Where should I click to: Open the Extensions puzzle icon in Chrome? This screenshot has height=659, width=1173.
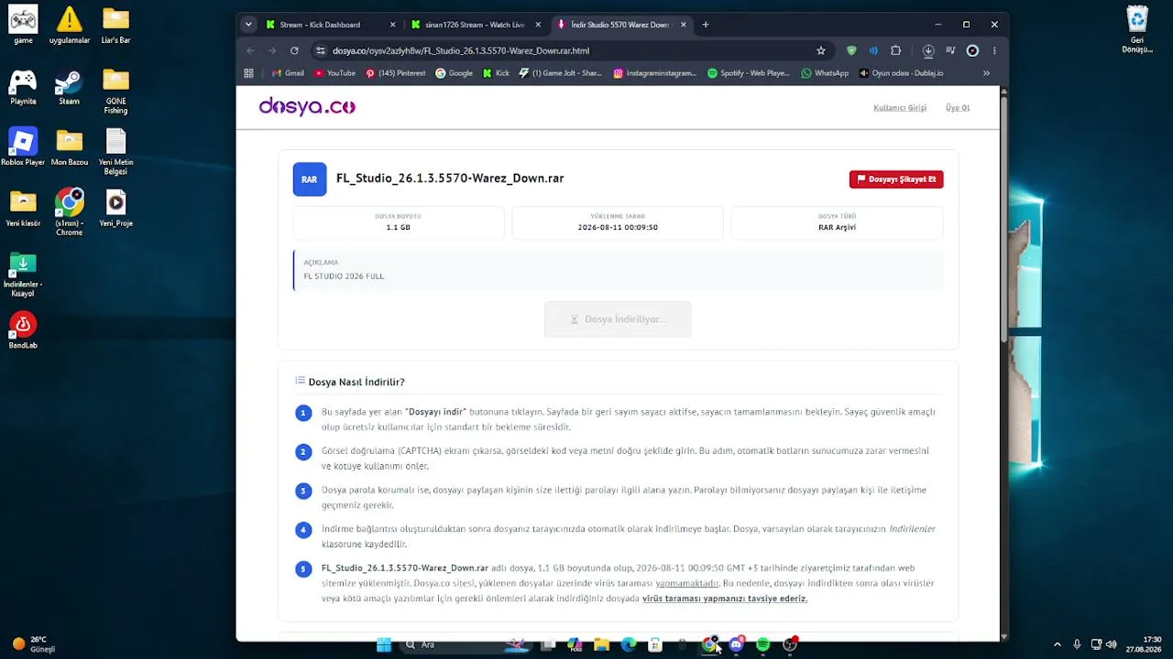896,50
